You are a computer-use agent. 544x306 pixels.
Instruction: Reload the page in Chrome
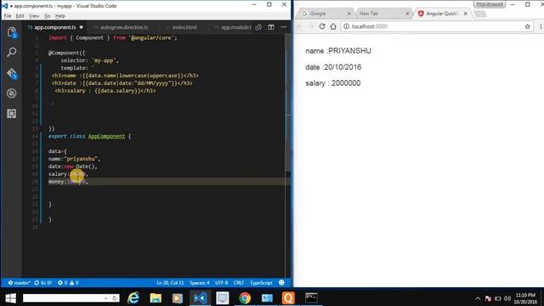322,26
